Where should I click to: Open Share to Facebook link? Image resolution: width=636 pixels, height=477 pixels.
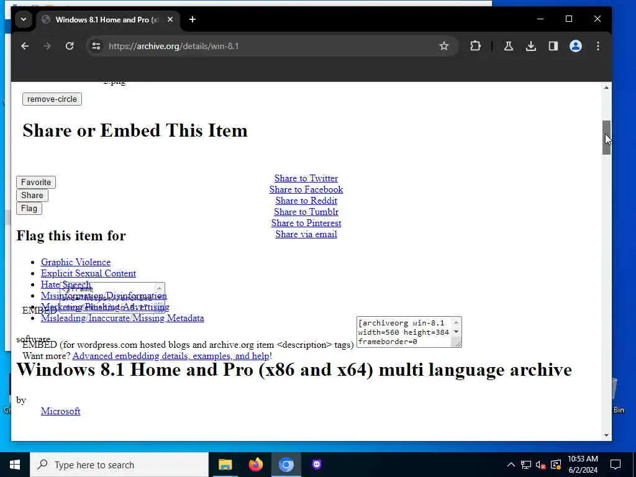306,189
